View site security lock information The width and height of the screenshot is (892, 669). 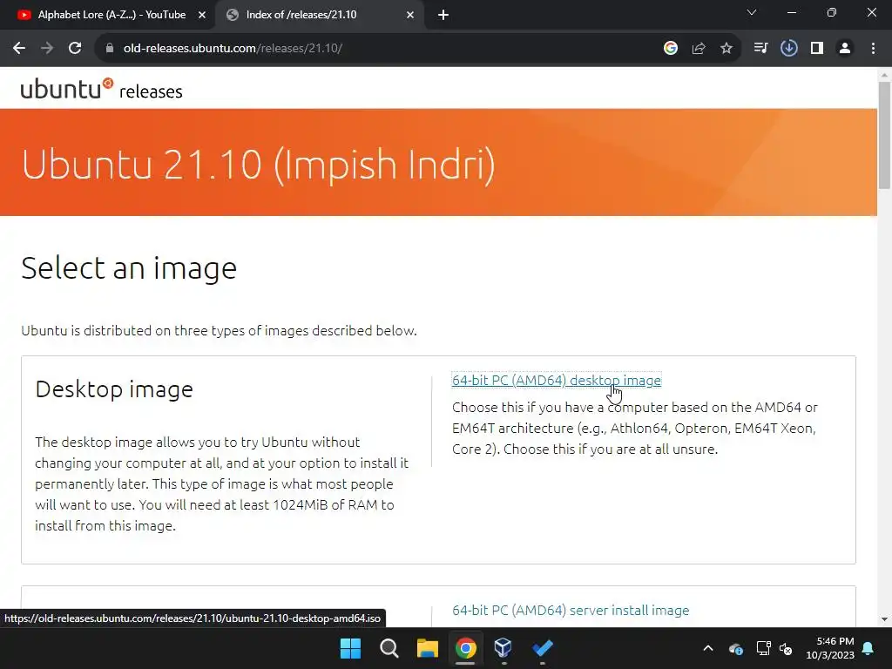click(110, 49)
